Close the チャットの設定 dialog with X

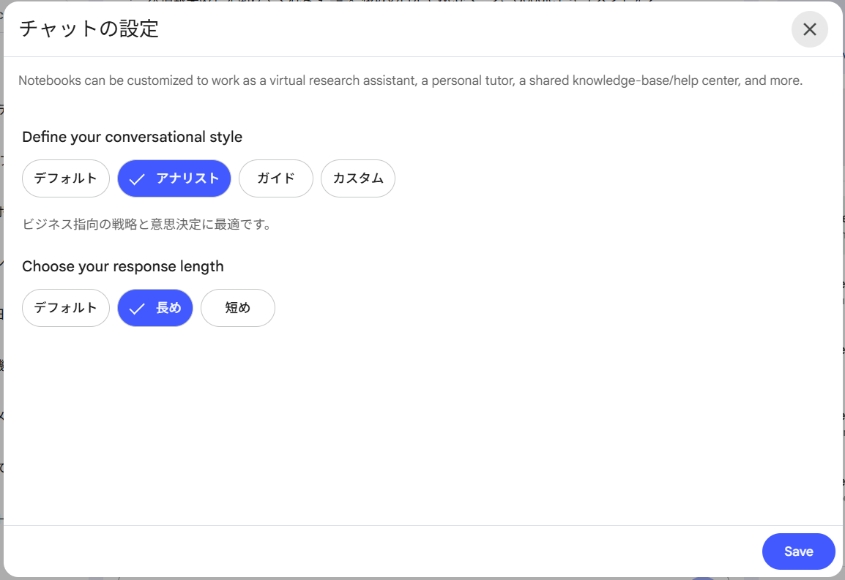(x=809, y=29)
